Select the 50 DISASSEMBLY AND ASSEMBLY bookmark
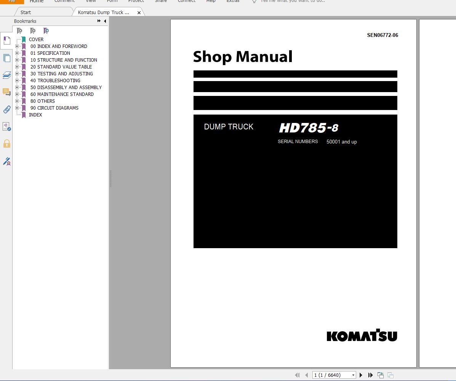The image size is (456, 381). pos(66,87)
